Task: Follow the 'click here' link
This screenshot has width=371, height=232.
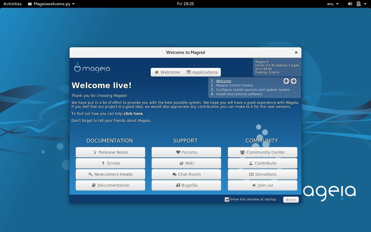Action: pos(133,113)
